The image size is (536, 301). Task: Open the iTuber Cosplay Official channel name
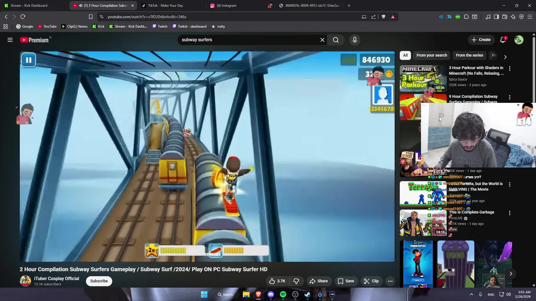tap(57, 278)
